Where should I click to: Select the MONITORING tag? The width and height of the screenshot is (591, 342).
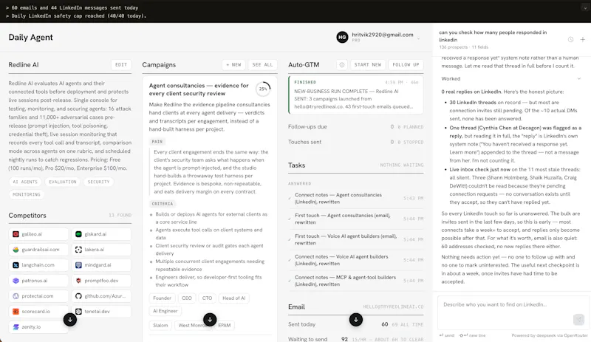pos(27,194)
